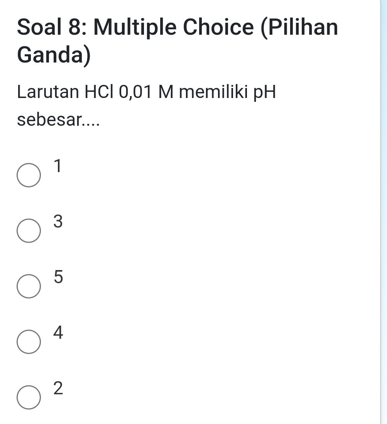387x424 pixels.
Task: Select the radio button for answer 2
Action: tap(29, 397)
